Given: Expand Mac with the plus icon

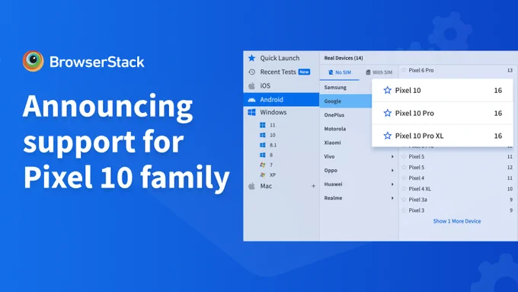Looking at the screenshot, I should 313,186.
